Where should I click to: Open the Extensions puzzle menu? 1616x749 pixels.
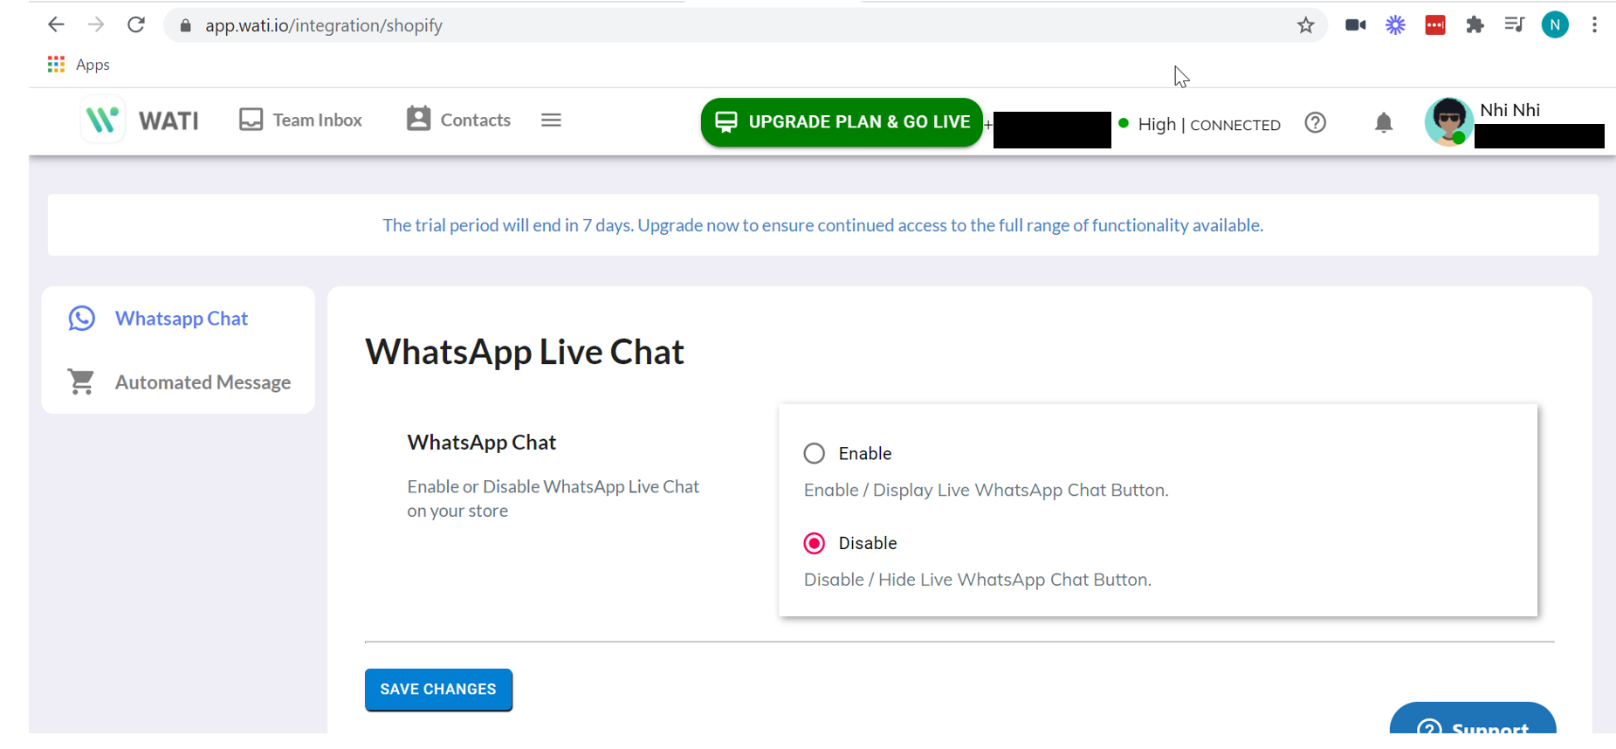(1475, 24)
